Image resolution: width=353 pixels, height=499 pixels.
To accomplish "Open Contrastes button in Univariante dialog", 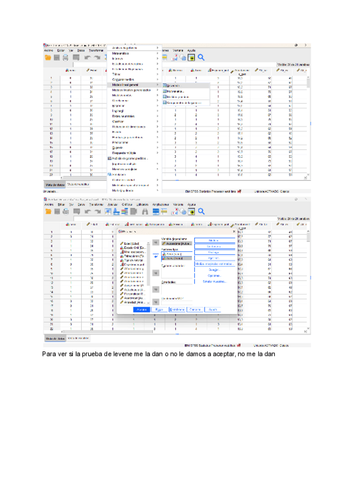I will coord(214,247).
